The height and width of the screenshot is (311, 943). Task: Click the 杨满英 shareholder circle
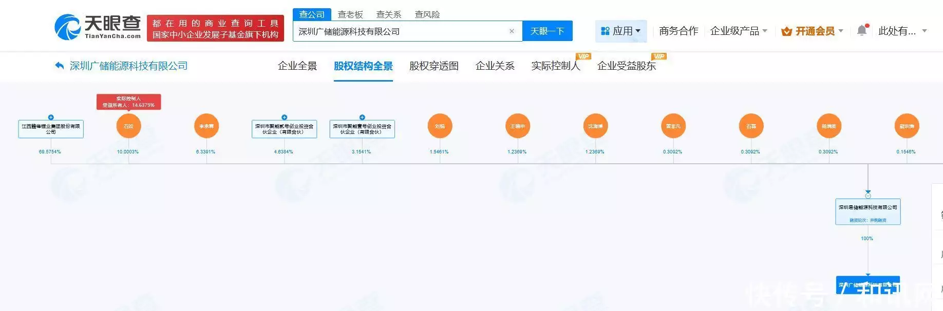[x=829, y=126]
